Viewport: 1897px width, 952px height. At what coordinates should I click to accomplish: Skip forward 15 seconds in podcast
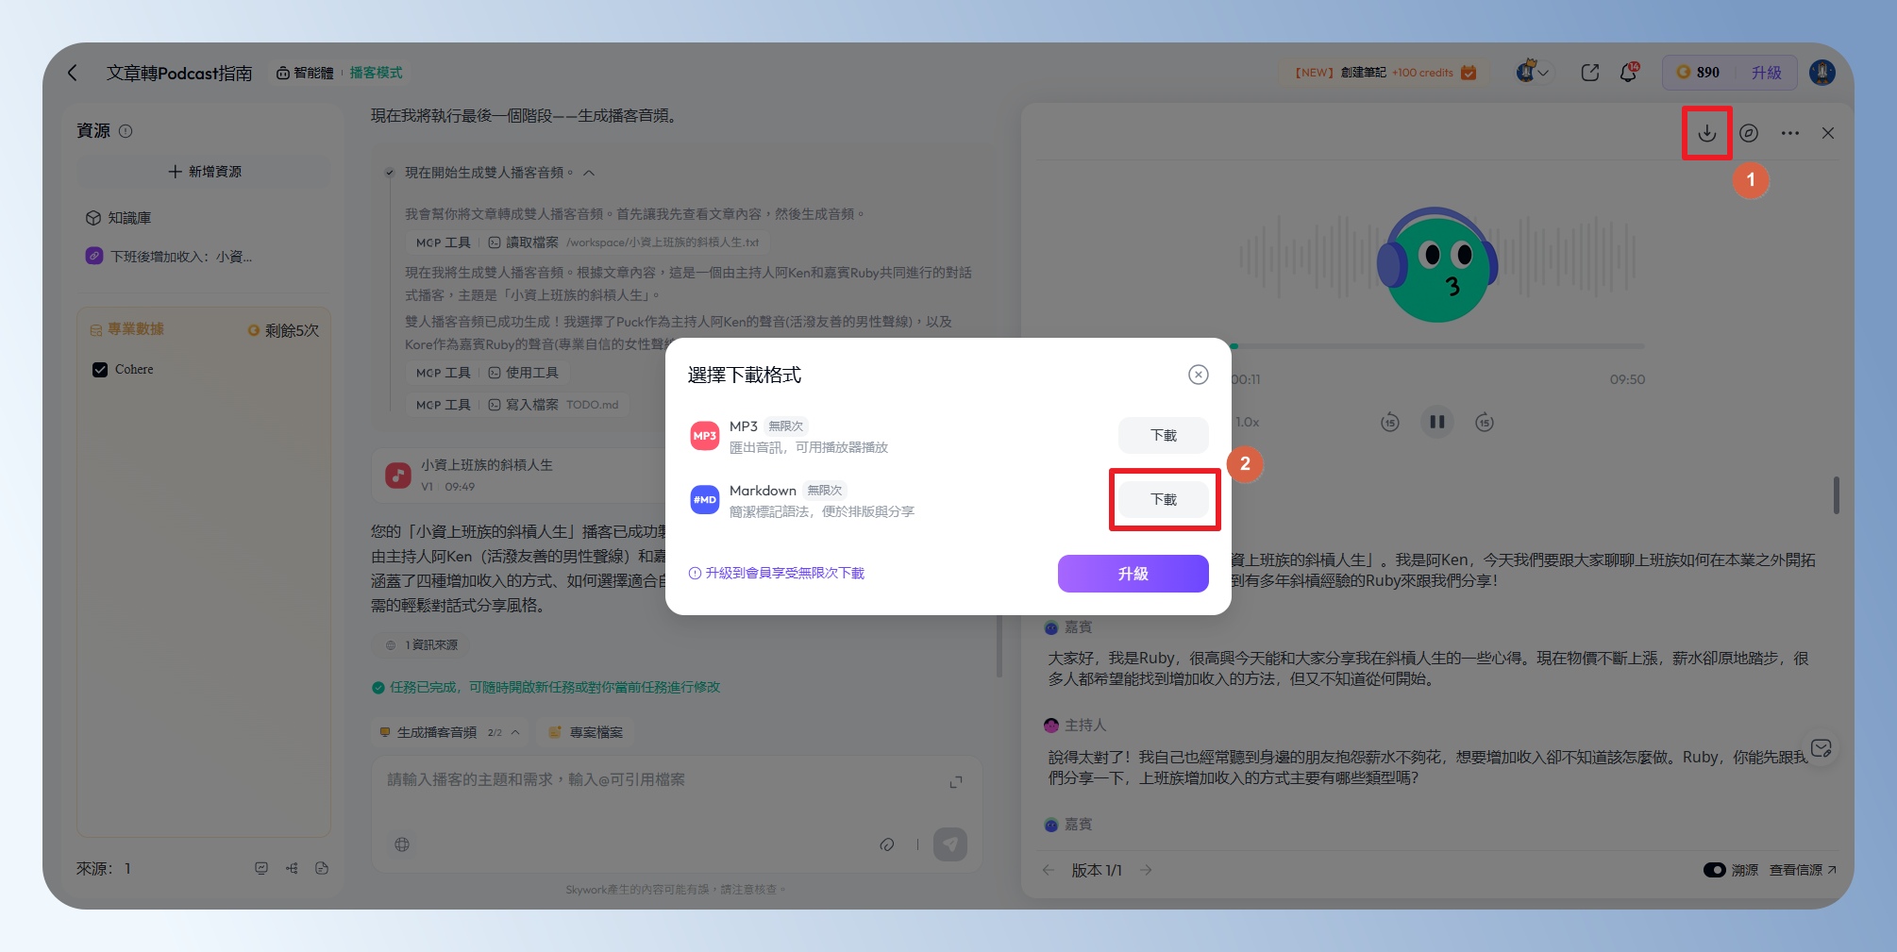click(x=1484, y=423)
